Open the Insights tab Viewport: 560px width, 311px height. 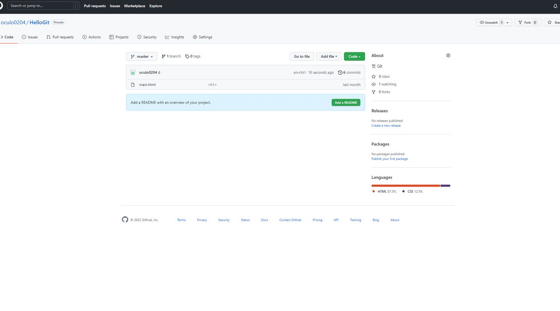pyautogui.click(x=175, y=37)
